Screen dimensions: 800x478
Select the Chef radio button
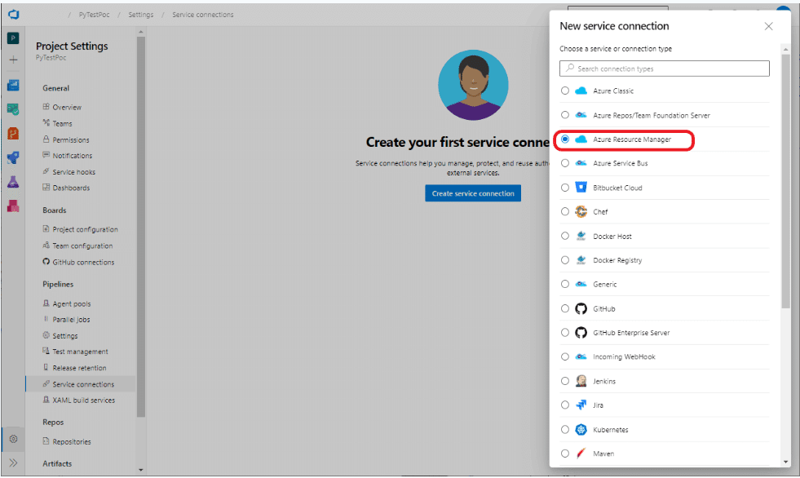click(x=565, y=211)
